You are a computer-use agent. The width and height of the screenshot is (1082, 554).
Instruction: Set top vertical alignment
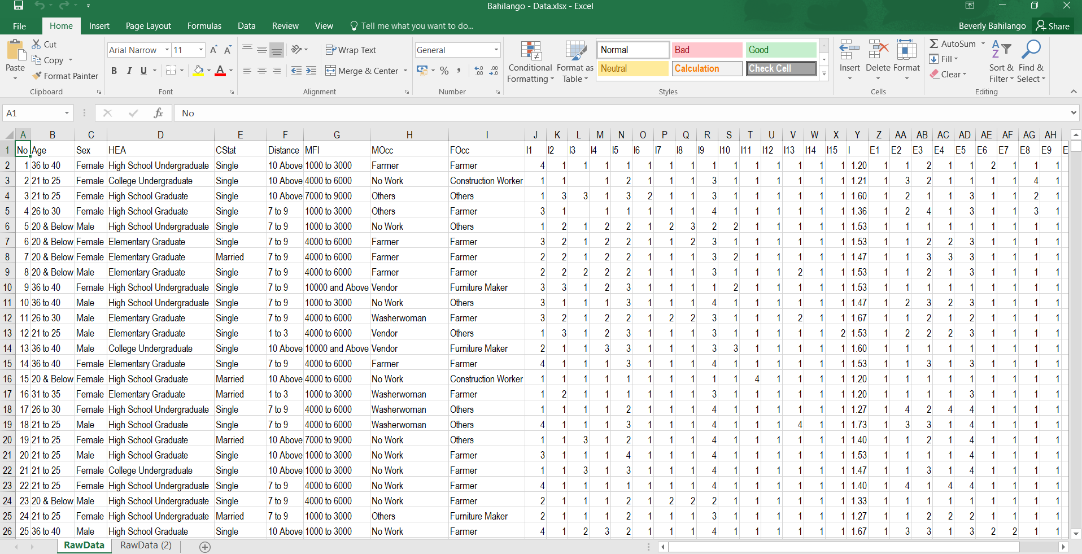coord(247,50)
